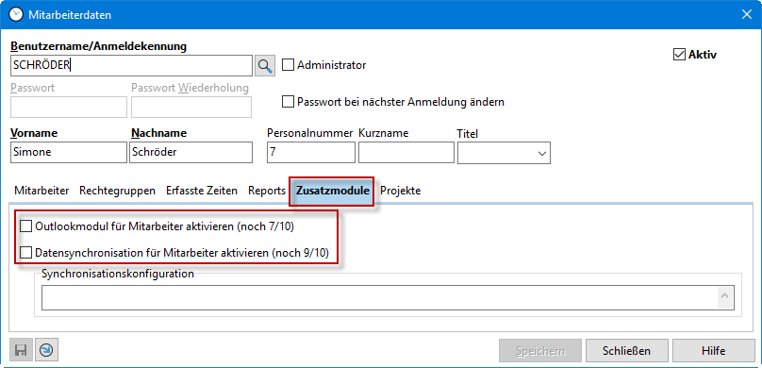Click the floppy disk save icon
The width and height of the screenshot is (762, 368).
[21, 350]
